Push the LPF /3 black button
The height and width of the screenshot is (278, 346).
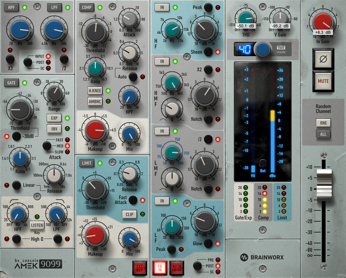pyautogui.click(x=64, y=59)
